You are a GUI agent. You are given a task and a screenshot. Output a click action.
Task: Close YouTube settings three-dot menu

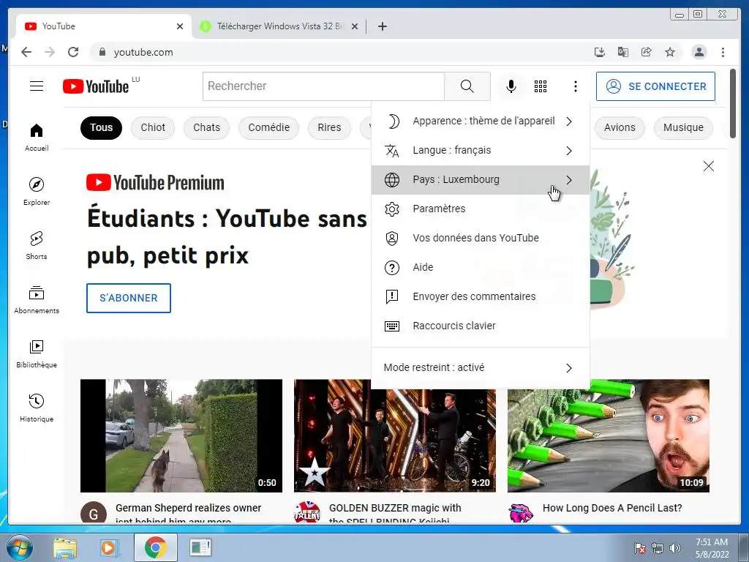click(x=576, y=86)
